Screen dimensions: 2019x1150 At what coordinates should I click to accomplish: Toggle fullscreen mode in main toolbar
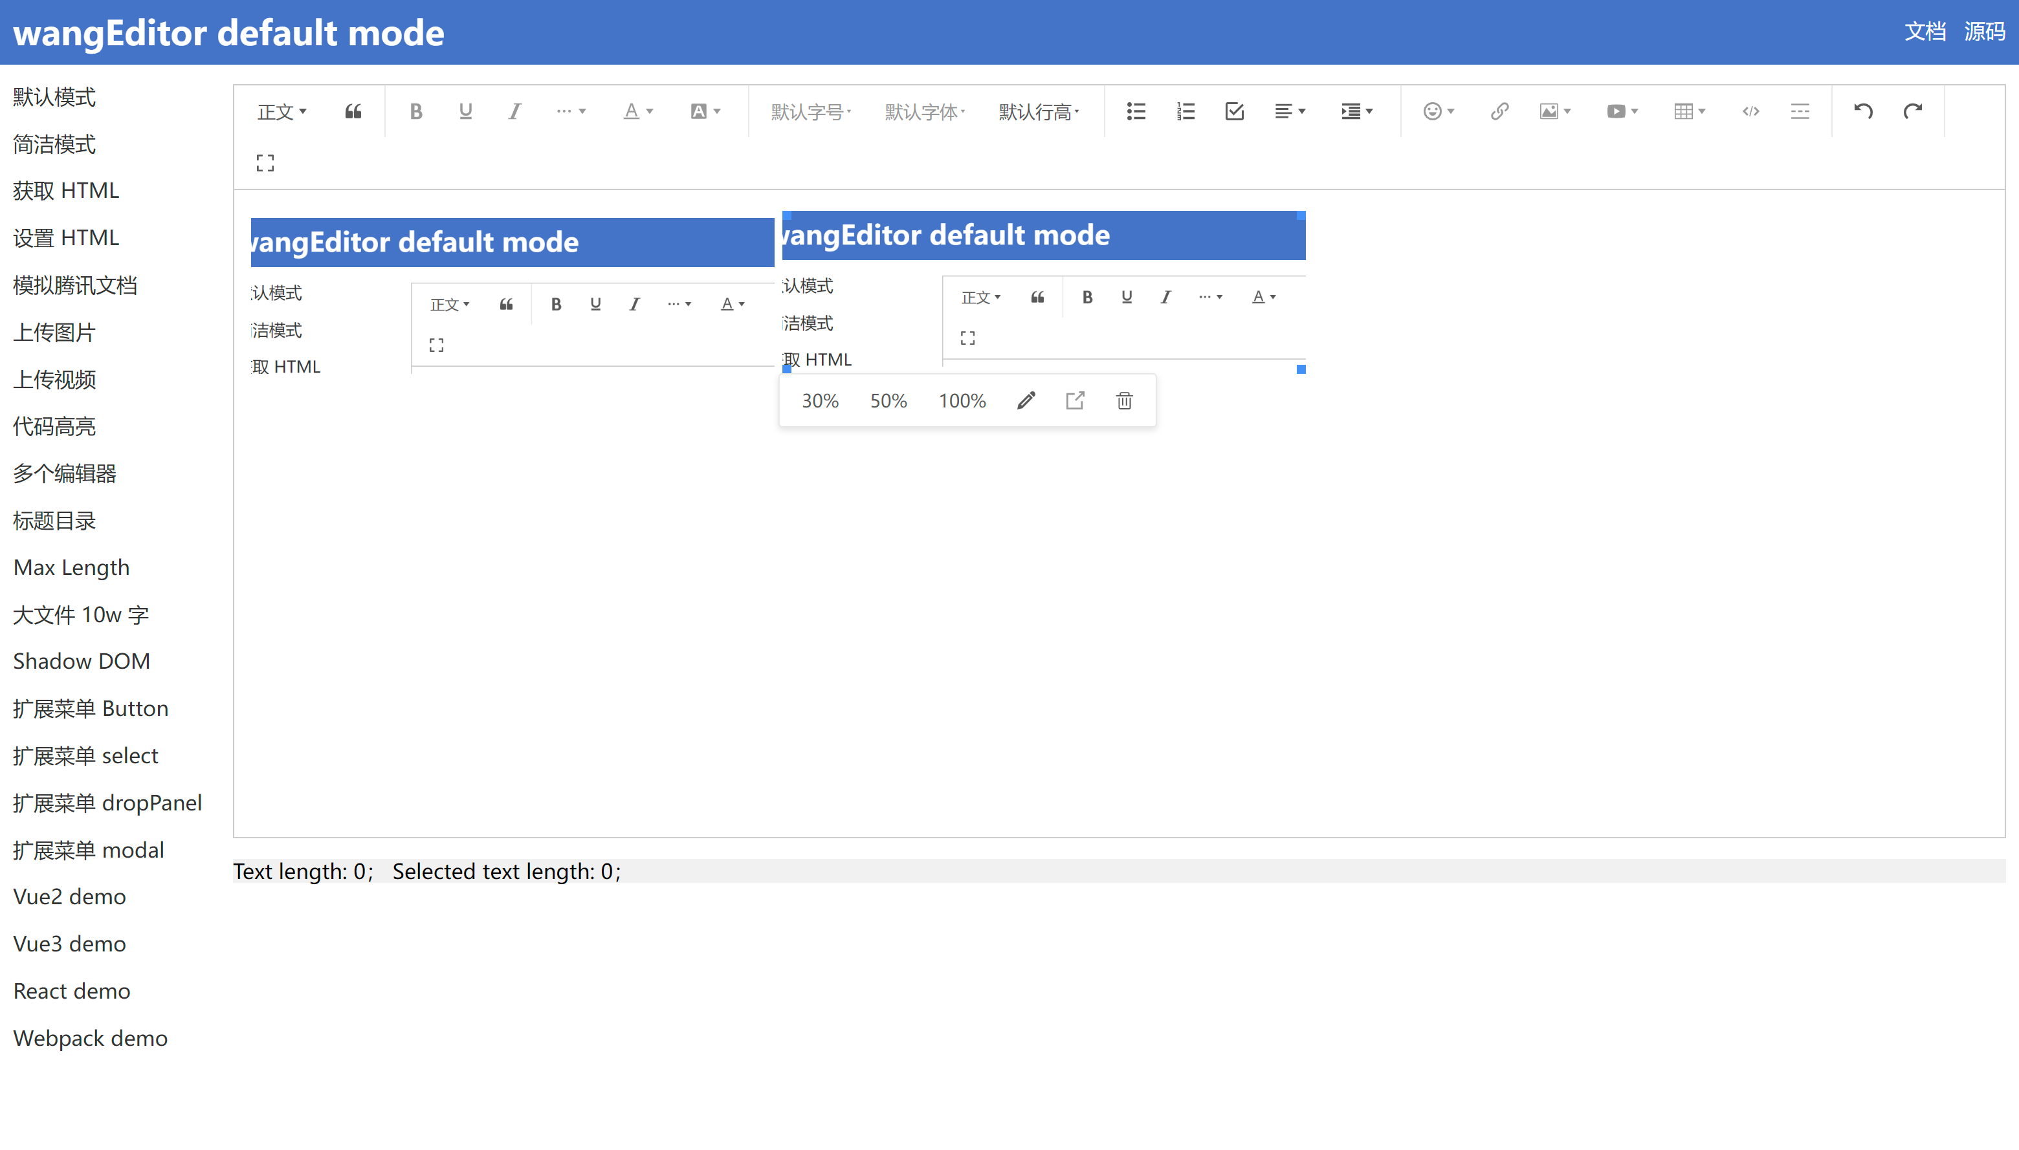[265, 163]
